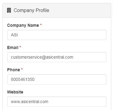Place cursor right after the www.asicentral.com text

(x=49, y=102)
